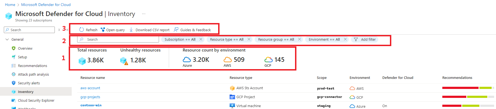The width and height of the screenshot is (496, 109).
Task: Remove the Subscription == All filter
Action: [x=201, y=39]
